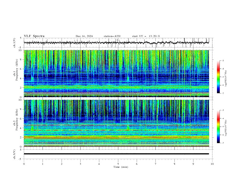The height and width of the screenshot is (184, 239).
Task: Click tick label 10 on Time axis
Action: point(212,164)
